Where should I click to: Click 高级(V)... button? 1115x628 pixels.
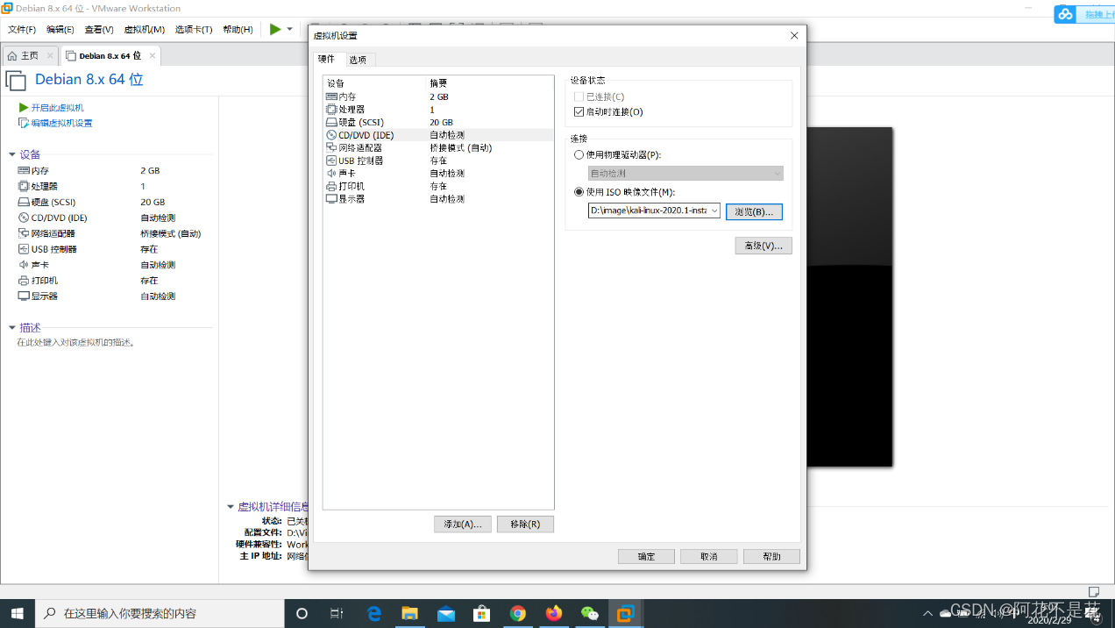763,246
